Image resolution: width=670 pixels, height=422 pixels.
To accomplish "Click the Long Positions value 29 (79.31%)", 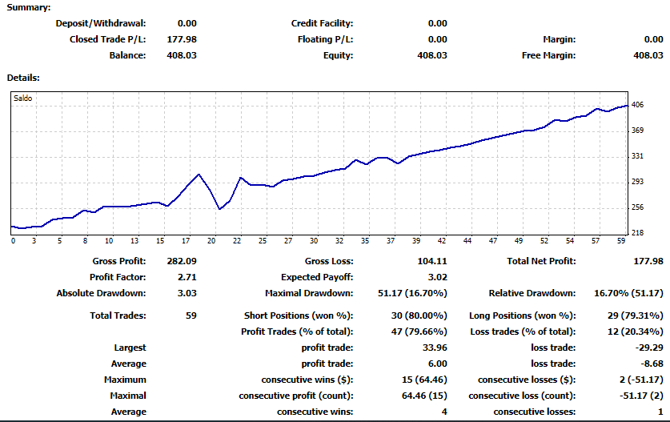I will tap(633, 315).
